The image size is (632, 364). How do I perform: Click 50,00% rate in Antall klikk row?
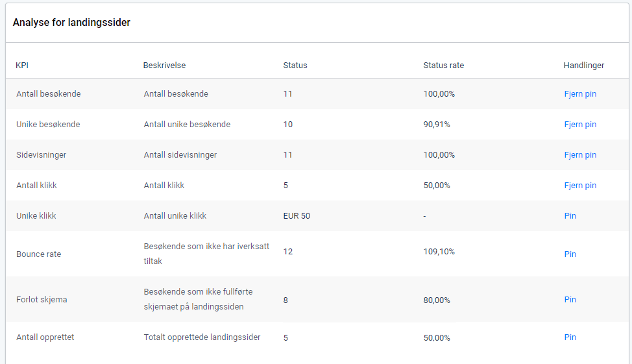pos(437,186)
